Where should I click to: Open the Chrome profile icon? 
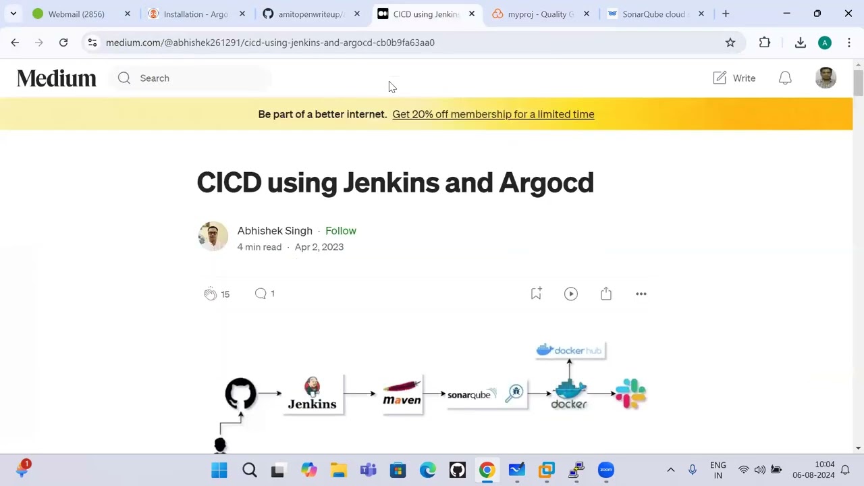[825, 43]
